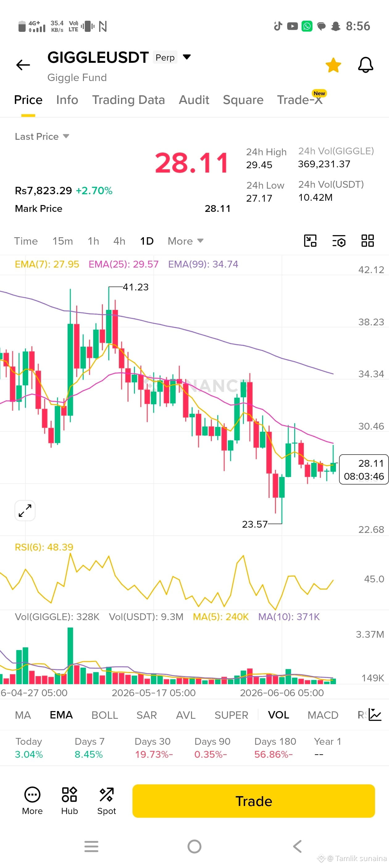This screenshot has height=866, width=389.
Task: Tap the Days 7 performance 8.45%
Action: click(89, 748)
